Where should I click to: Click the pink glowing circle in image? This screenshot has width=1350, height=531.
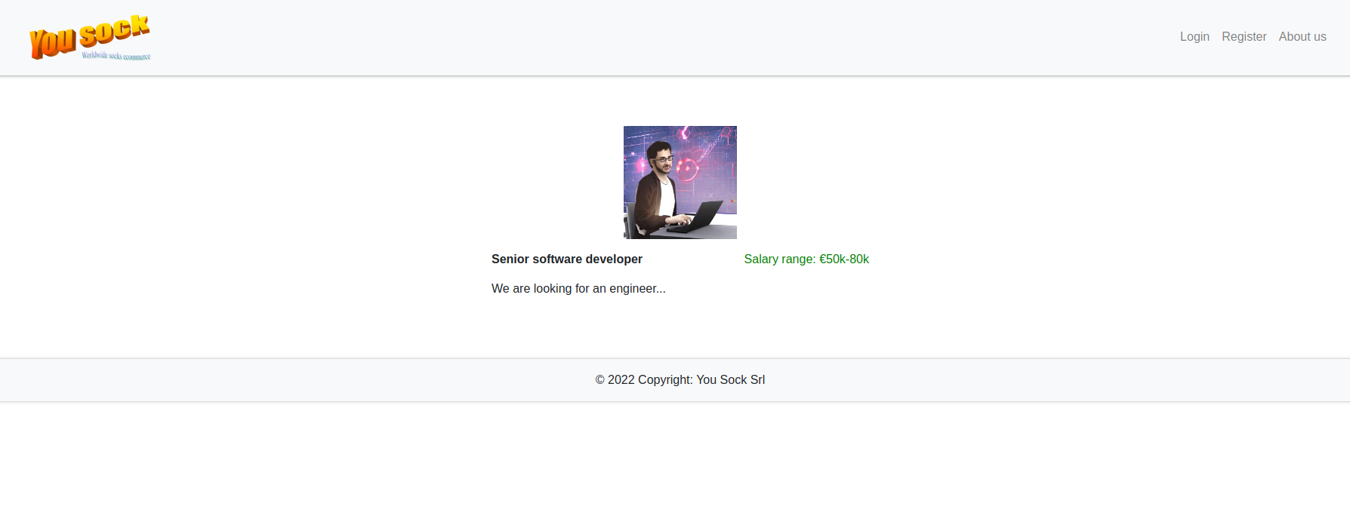pos(687,170)
